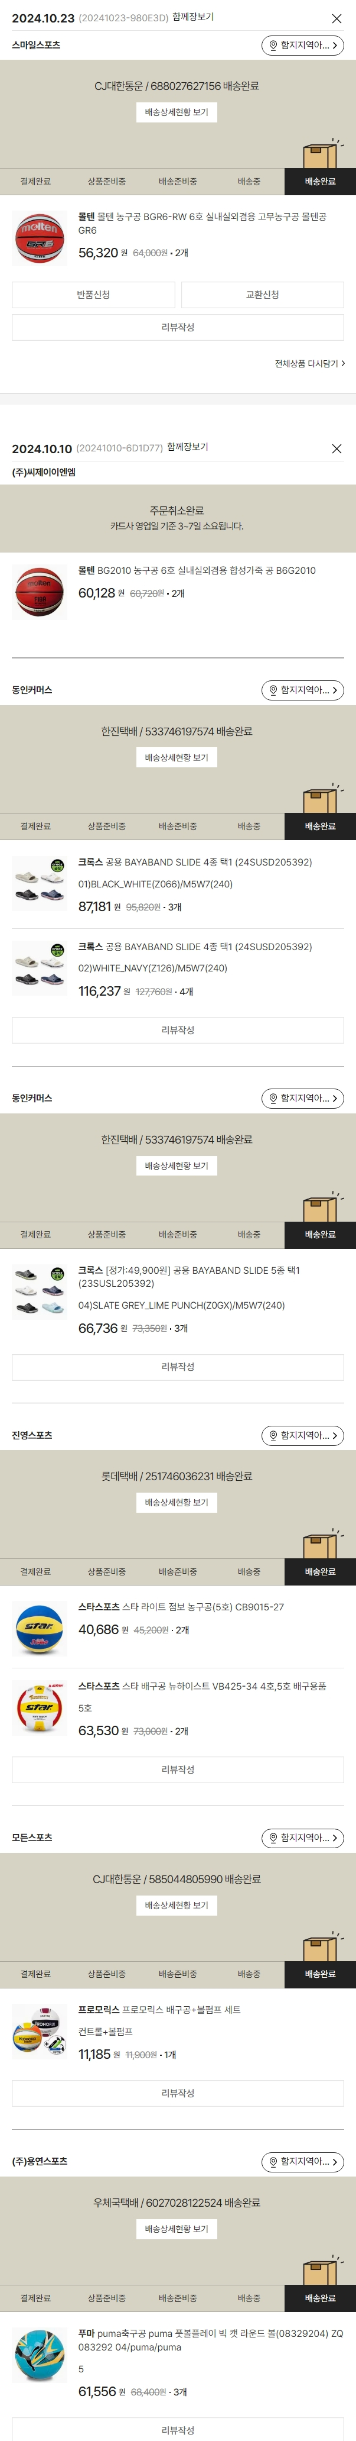This screenshot has width=356, height=2441.
Task: Open 스마일스포츠 합지지역 chevron arrow
Action: 334,46
